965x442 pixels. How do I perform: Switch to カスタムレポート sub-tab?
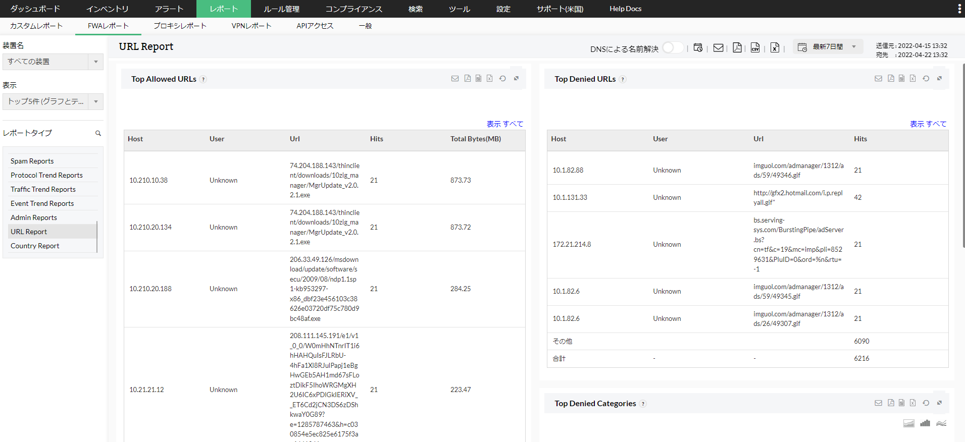[36, 26]
